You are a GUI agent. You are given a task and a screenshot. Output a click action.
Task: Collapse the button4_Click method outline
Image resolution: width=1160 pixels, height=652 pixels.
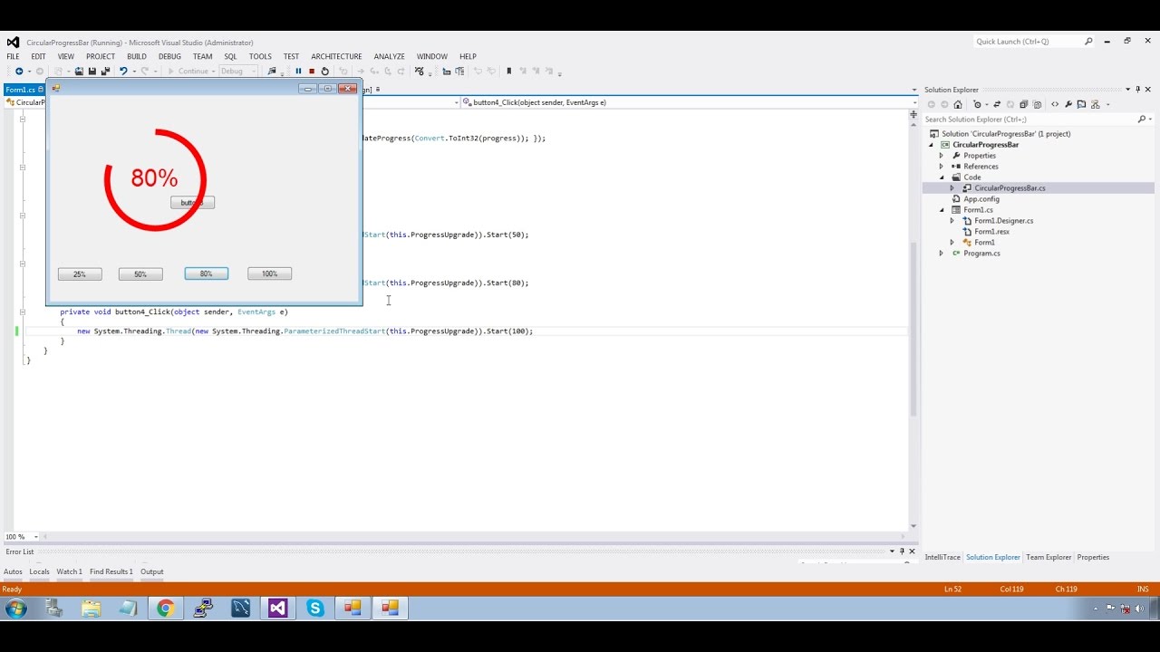click(x=22, y=312)
